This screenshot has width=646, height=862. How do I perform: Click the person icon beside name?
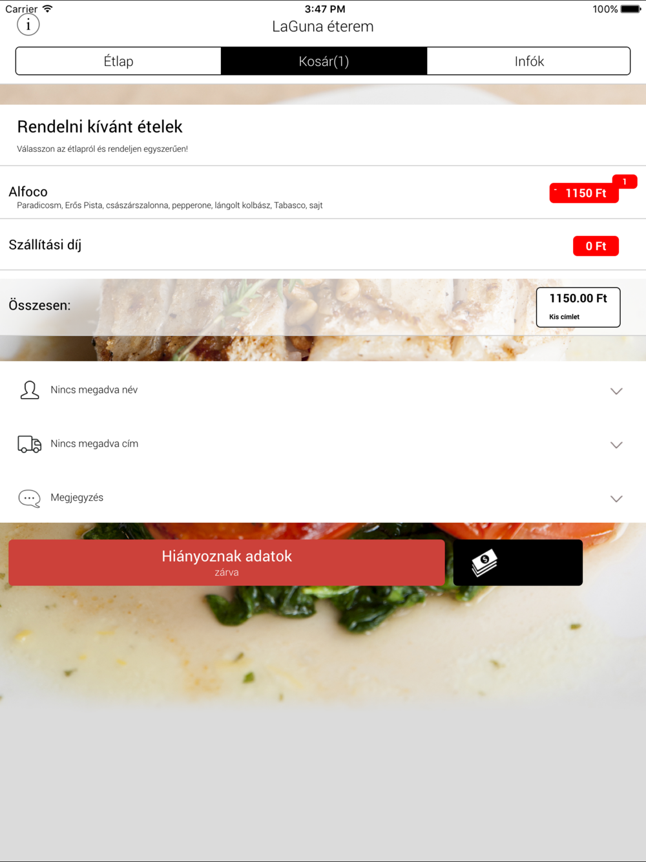pos(29,390)
